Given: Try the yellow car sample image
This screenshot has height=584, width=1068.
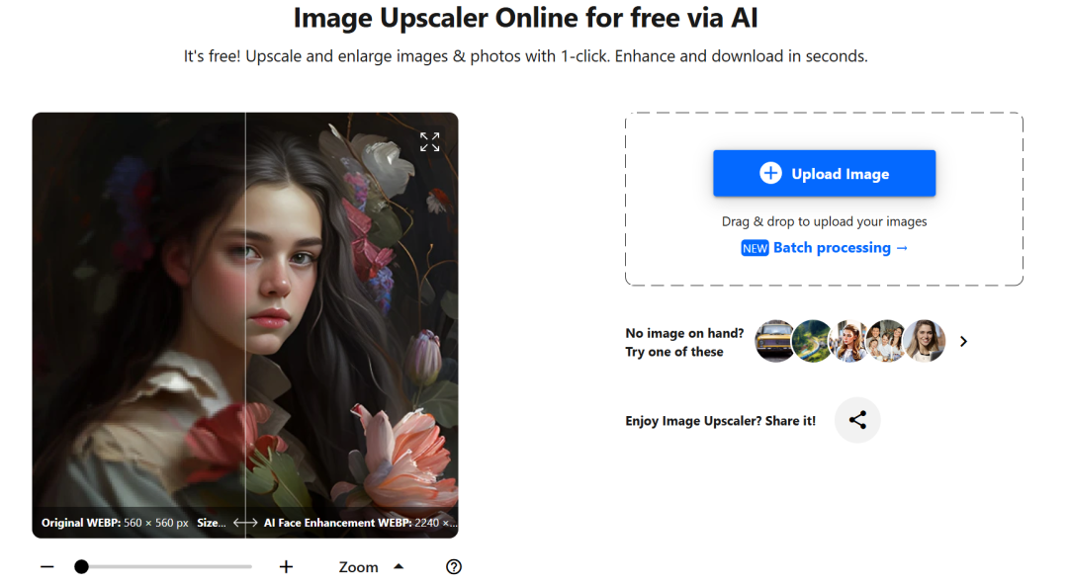Looking at the screenshot, I should coord(774,341).
